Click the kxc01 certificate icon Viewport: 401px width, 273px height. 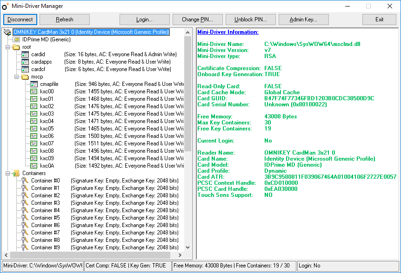click(34, 99)
